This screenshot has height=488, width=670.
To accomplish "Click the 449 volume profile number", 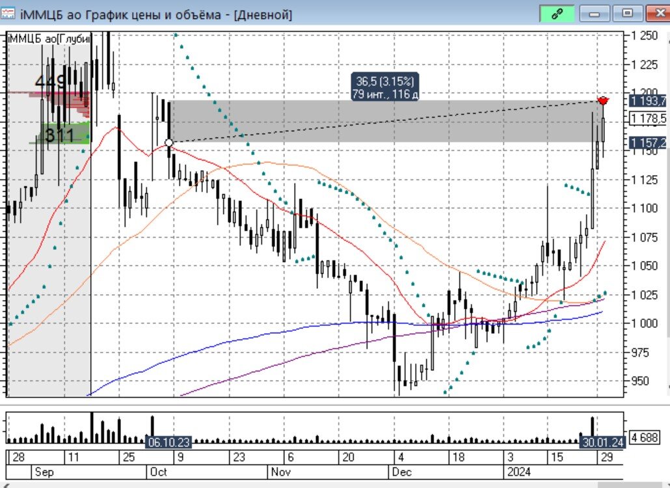I will click(x=50, y=81).
